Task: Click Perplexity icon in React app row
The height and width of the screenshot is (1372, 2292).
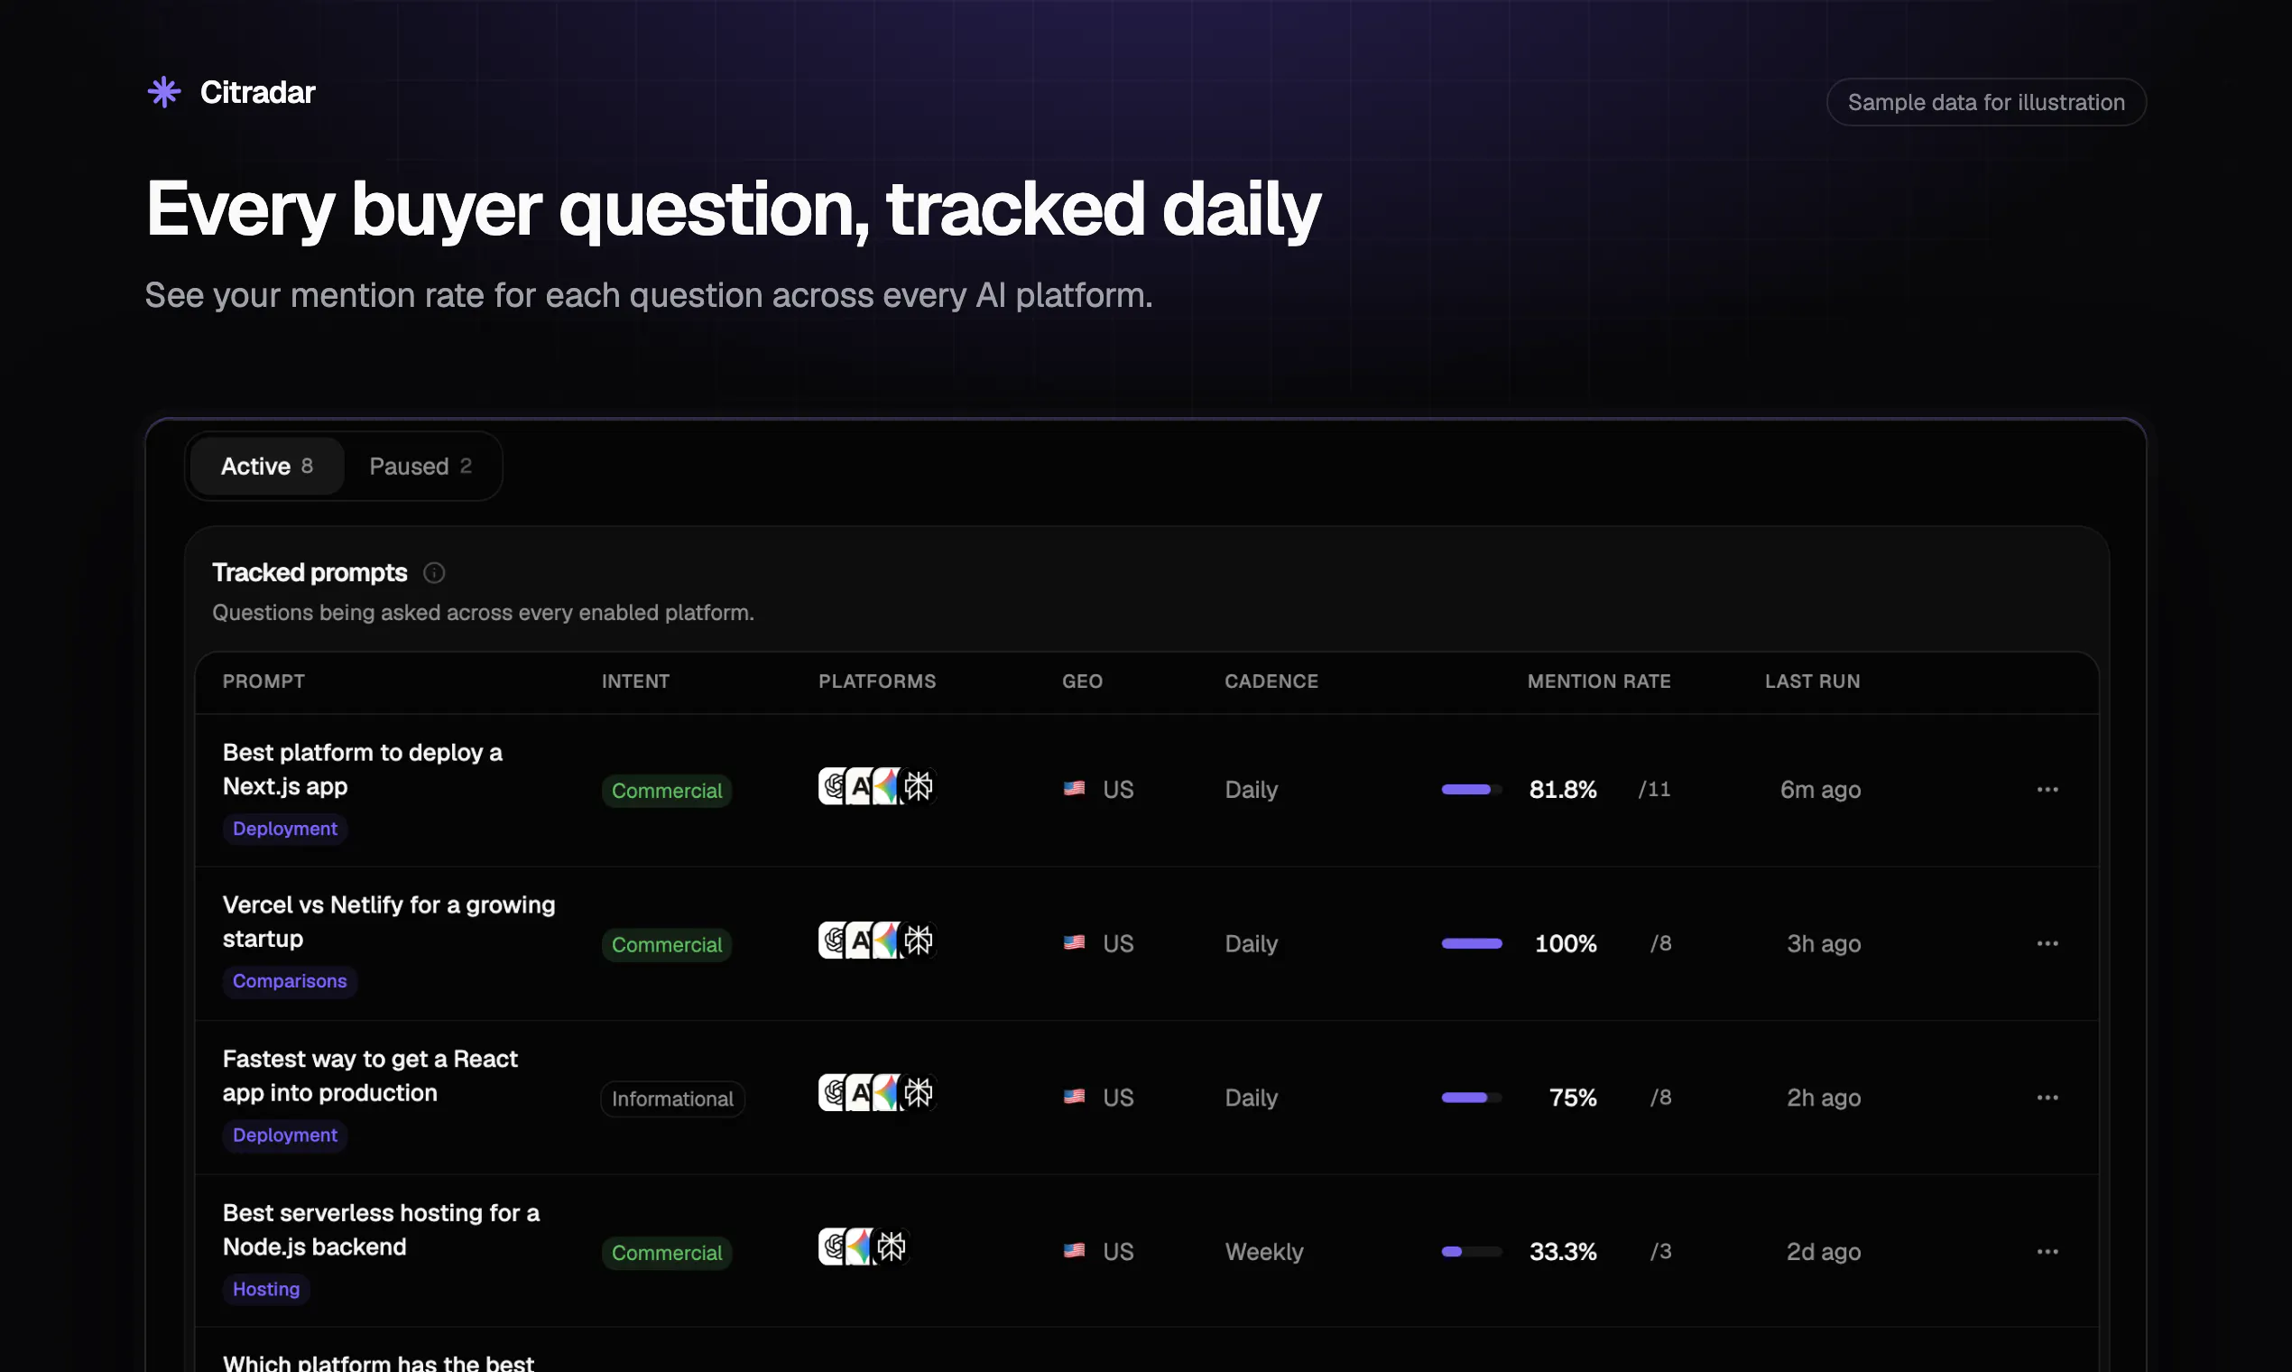Action: click(x=918, y=1093)
